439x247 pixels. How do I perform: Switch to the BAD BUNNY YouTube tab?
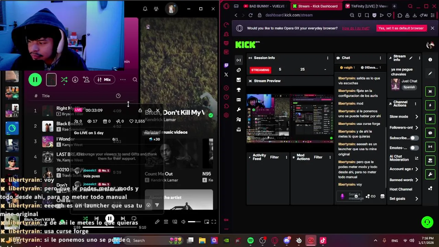pos(264,6)
